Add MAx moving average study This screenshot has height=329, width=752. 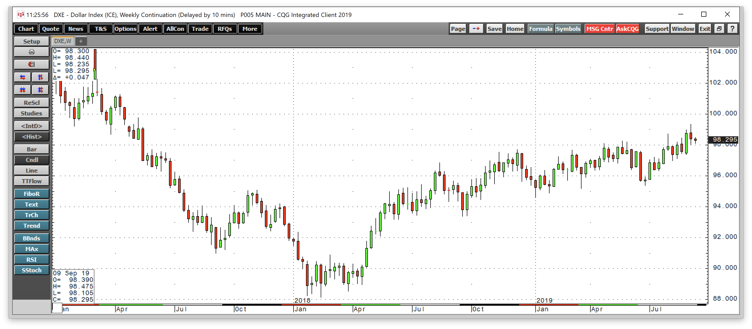(31, 249)
